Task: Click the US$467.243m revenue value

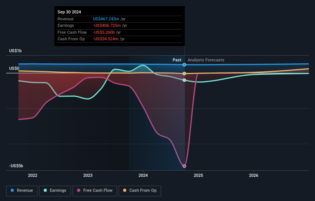Action: (106, 19)
